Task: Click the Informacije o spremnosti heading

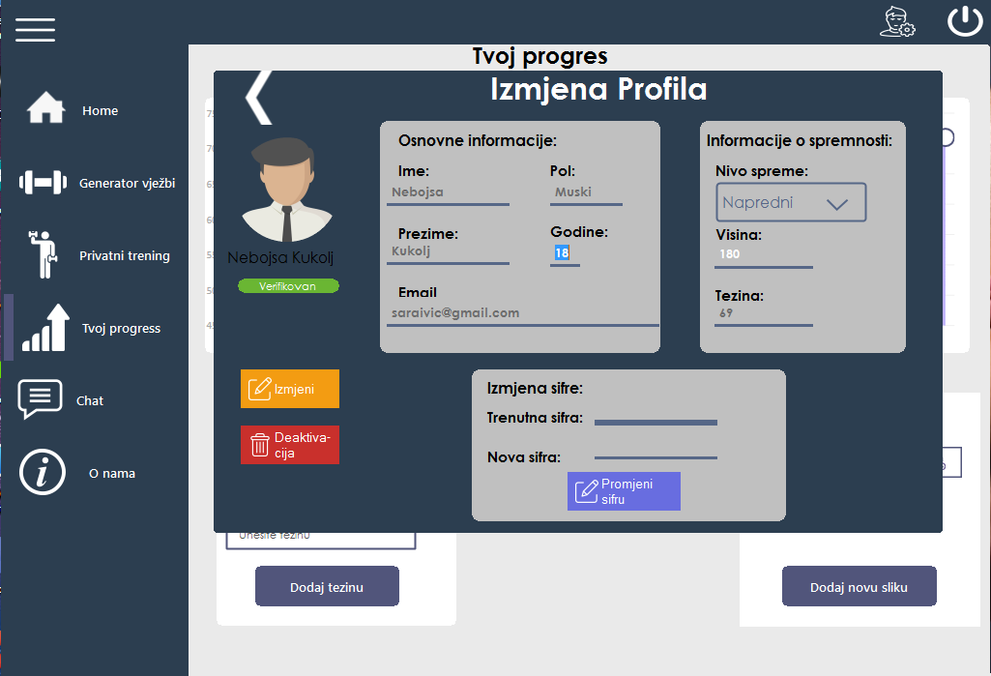Action: click(x=800, y=140)
